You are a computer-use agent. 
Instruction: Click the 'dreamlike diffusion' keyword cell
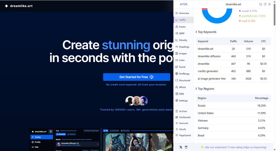point(209,56)
